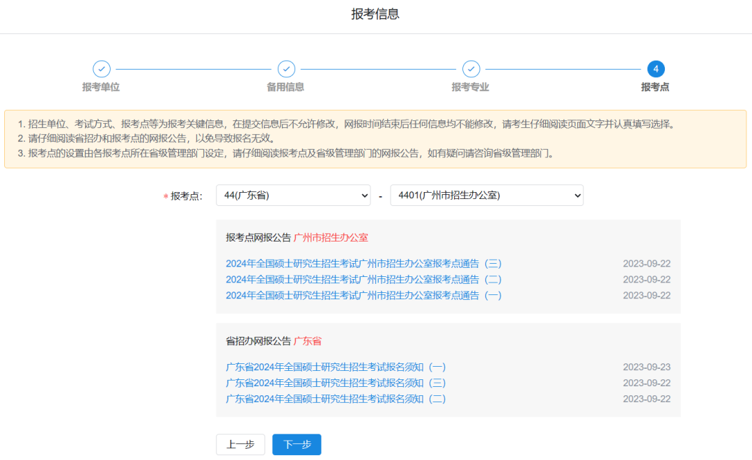The image size is (752, 460).
Task: Click the 报考专业 step checkmark icon
Action: 471,69
